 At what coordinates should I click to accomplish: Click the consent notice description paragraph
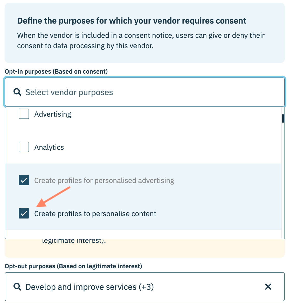(x=141, y=40)
